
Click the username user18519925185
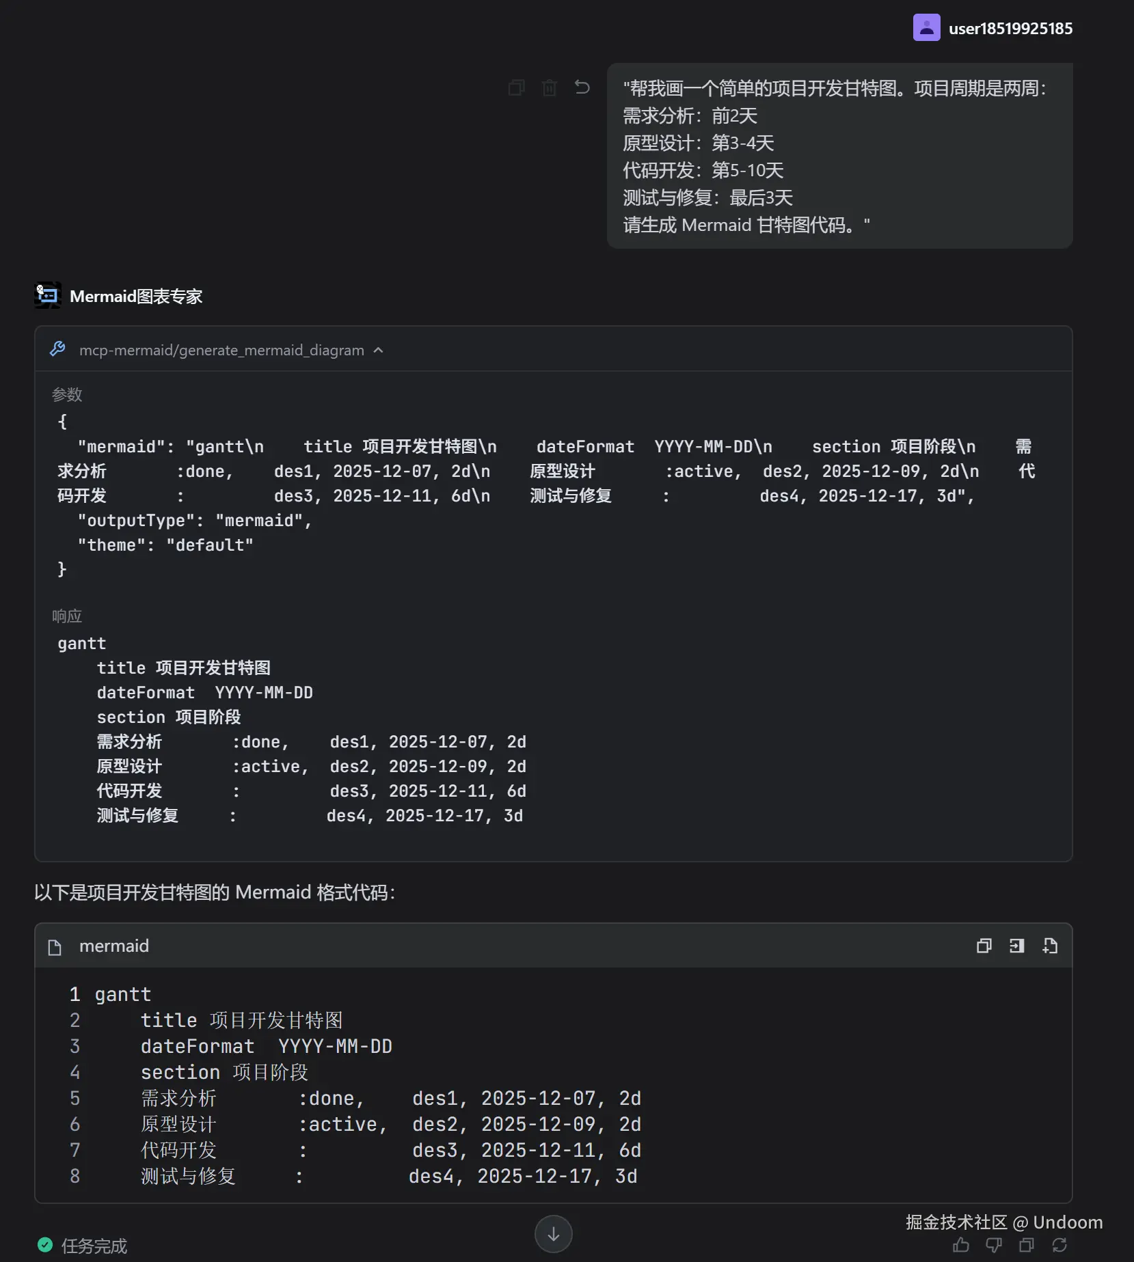click(x=1010, y=29)
